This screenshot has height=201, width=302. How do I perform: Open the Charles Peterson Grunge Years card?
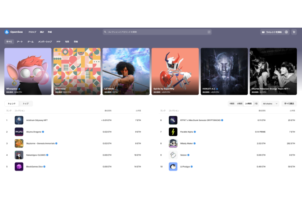[x=273, y=71]
